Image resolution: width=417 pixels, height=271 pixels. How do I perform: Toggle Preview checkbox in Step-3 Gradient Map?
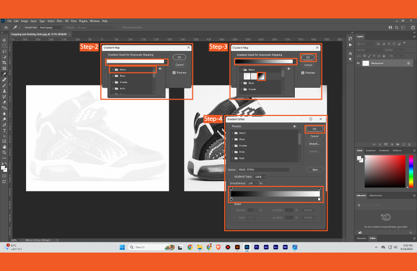tap(302, 72)
